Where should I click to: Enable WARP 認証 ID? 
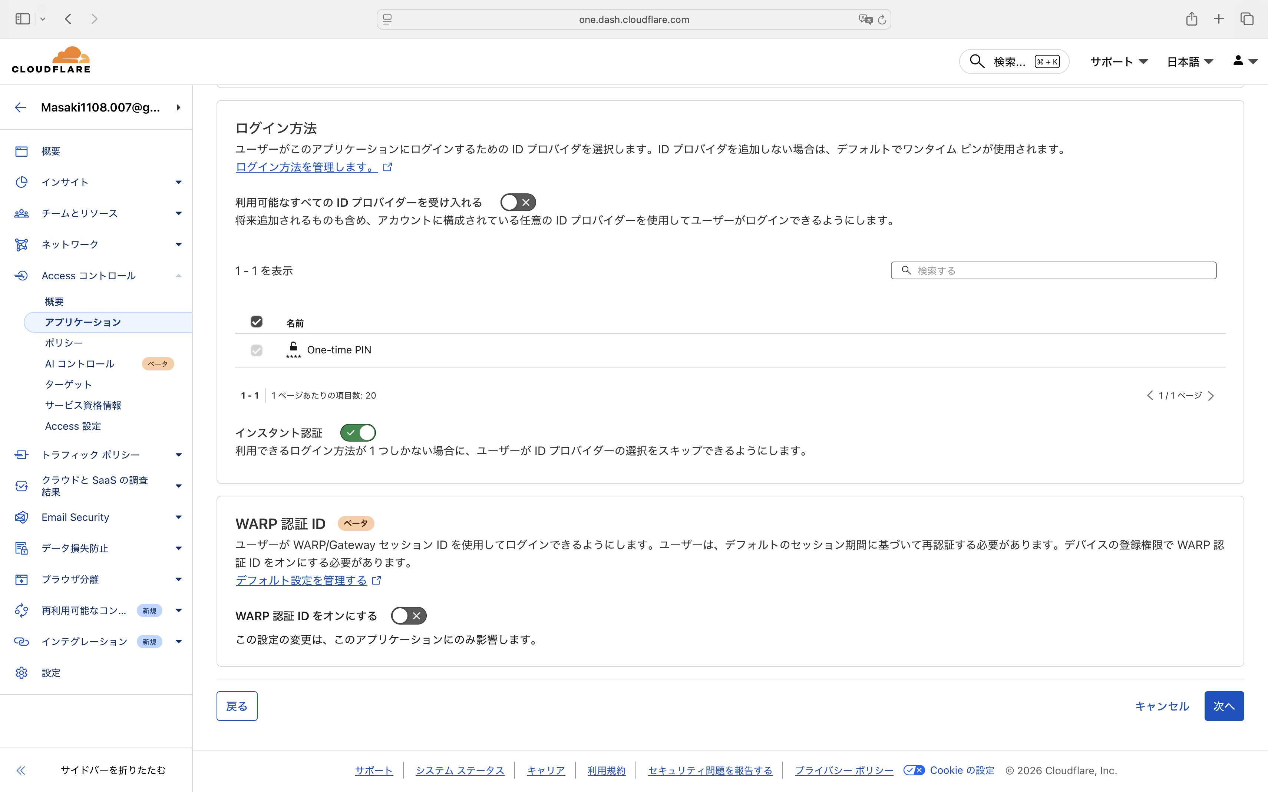coord(409,615)
